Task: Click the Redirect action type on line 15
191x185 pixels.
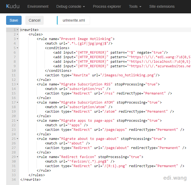Action: click(82, 93)
